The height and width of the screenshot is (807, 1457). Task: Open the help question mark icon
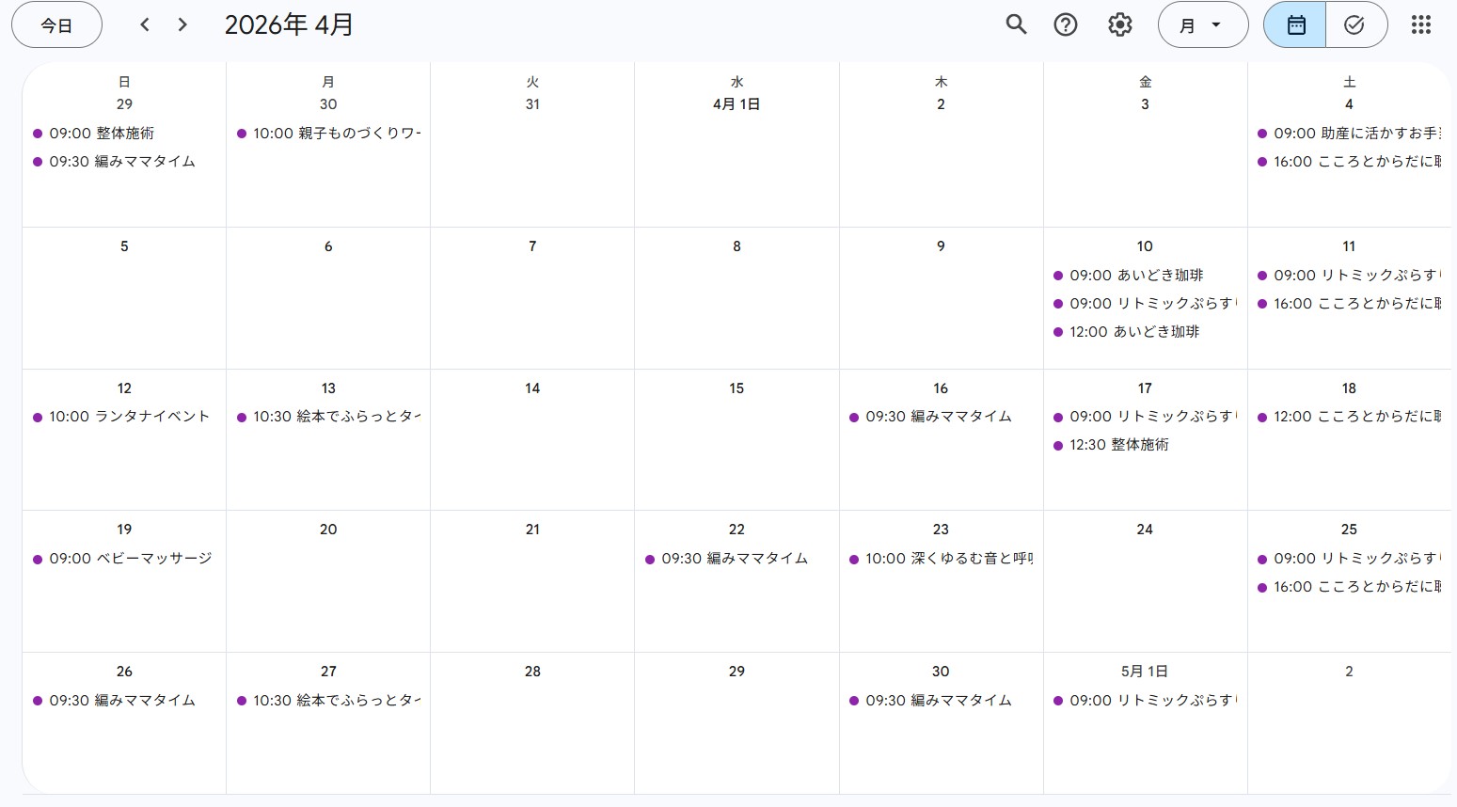point(1065,24)
